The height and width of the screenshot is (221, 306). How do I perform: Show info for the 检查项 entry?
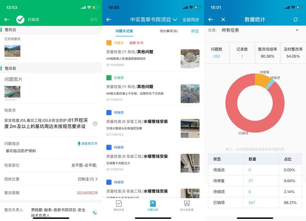[x=95, y=123]
